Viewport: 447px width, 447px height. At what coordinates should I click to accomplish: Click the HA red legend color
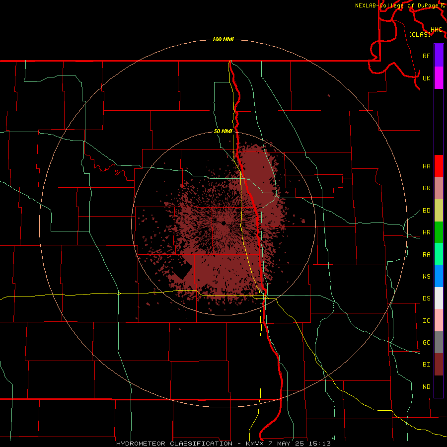(x=439, y=166)
